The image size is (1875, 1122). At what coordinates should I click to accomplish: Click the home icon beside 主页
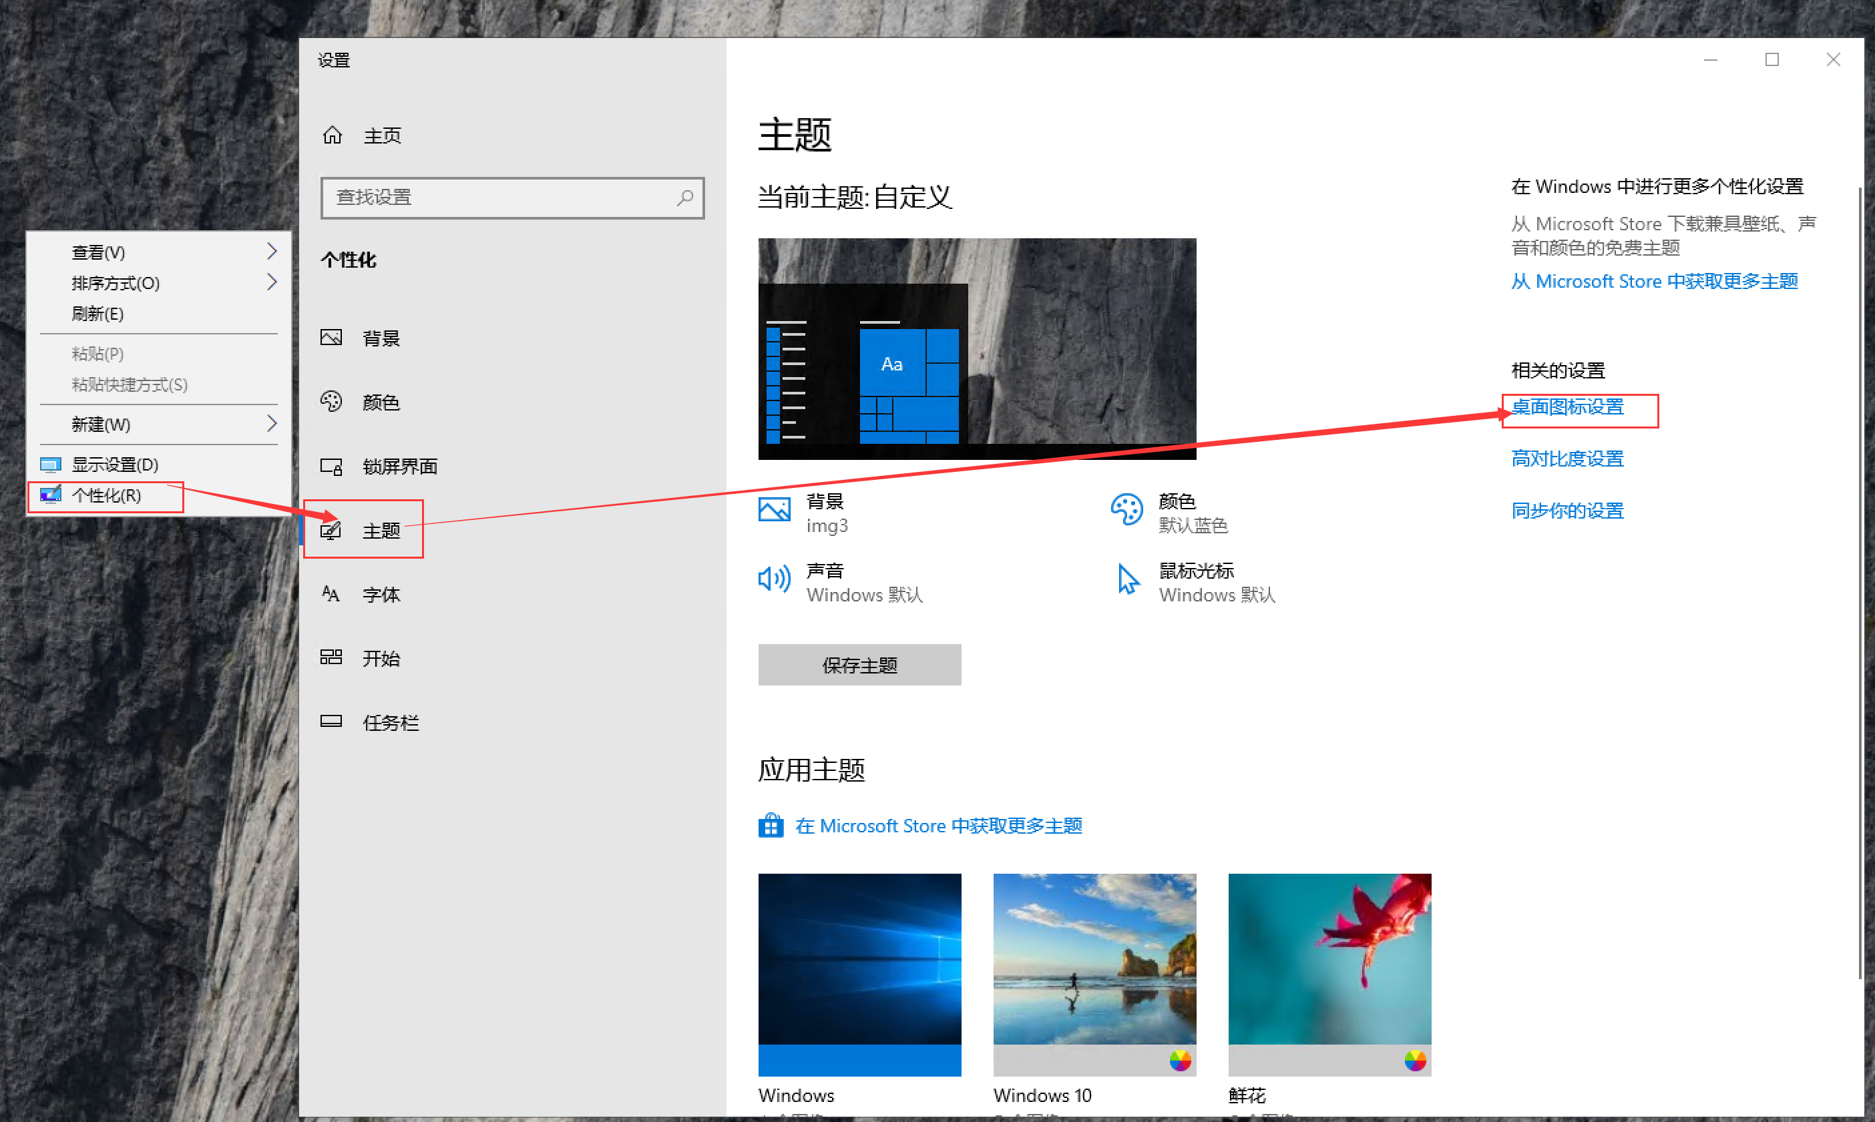point(332,135)
